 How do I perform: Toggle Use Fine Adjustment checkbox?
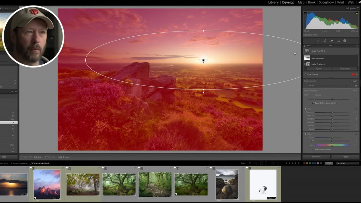pos(313,149)
